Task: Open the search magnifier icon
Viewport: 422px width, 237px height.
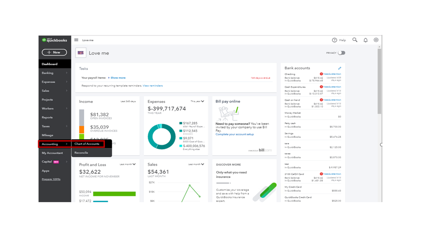Action: (355, 40)
